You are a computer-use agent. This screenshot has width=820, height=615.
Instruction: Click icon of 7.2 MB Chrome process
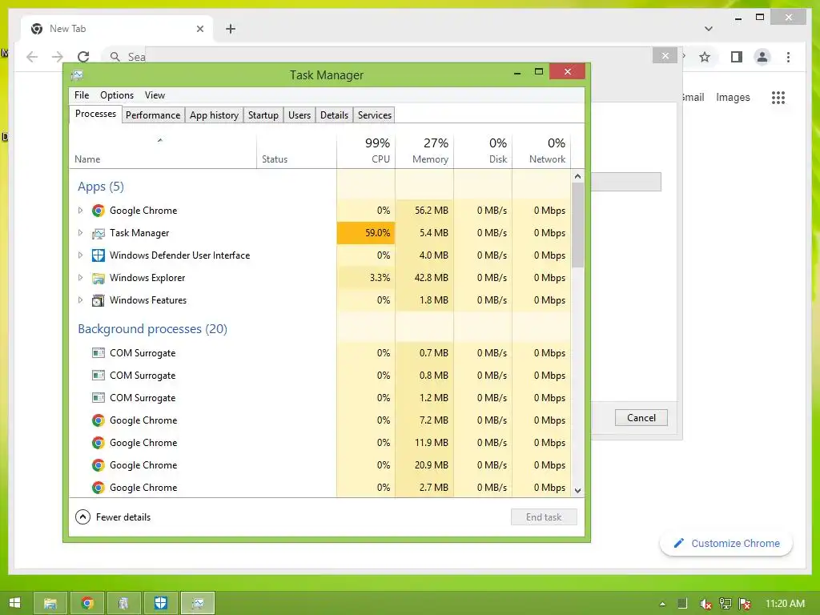point(98,420)
